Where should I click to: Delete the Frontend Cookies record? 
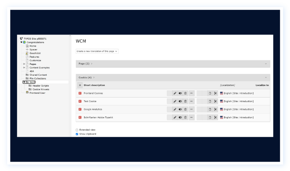point(186,93)
